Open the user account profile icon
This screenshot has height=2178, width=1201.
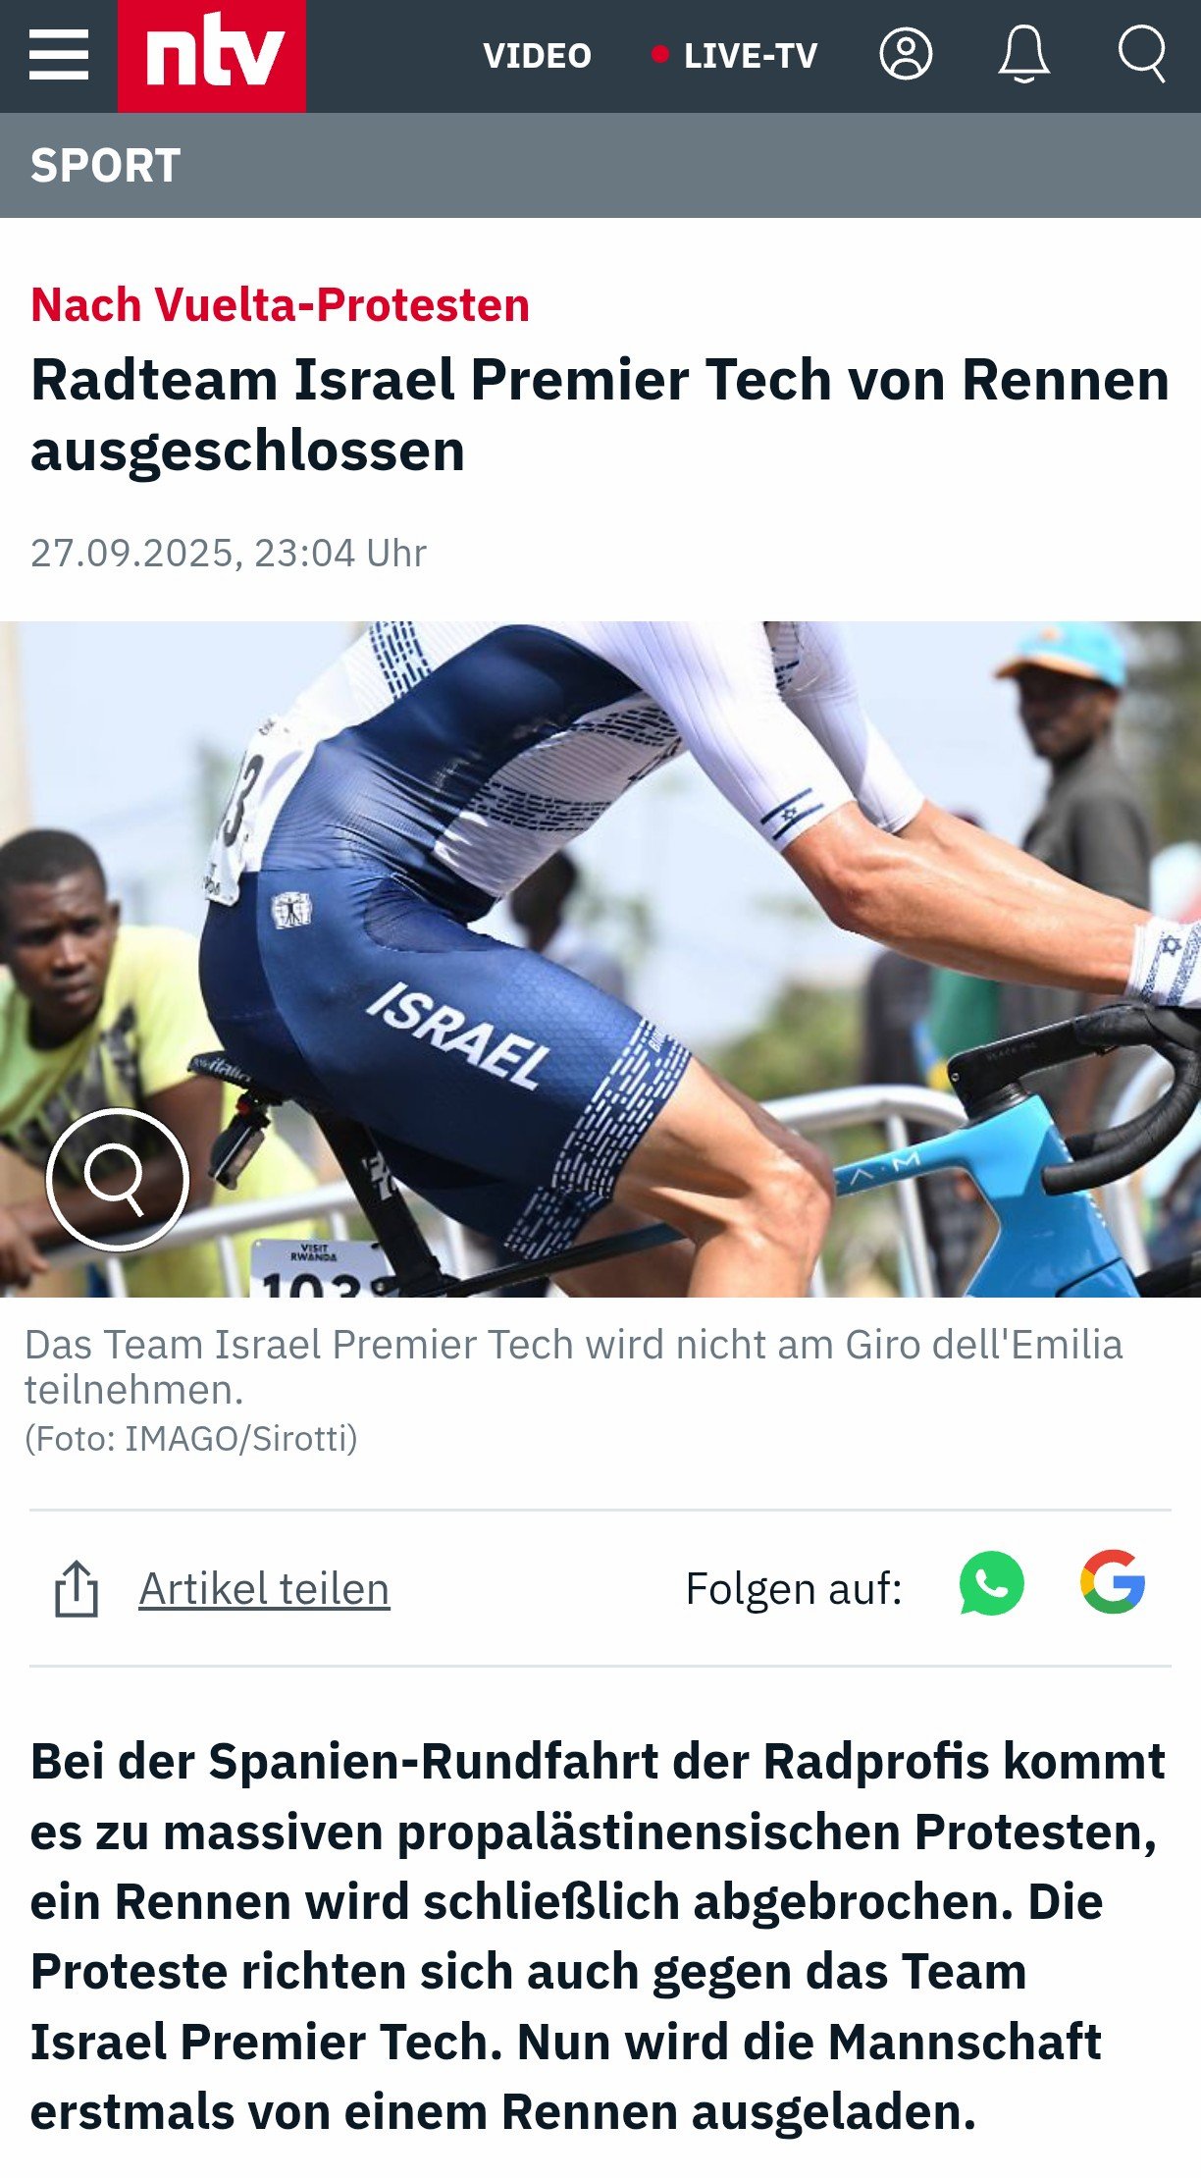click(906, 54)
